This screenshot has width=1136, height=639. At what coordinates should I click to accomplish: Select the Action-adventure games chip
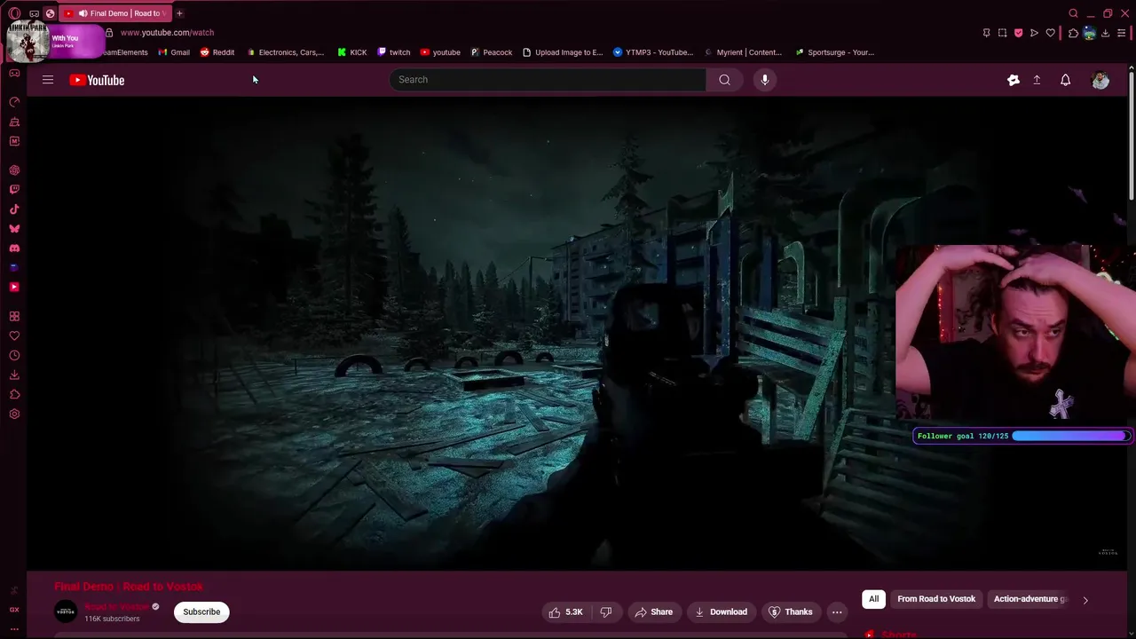(x=1030, y=599)
